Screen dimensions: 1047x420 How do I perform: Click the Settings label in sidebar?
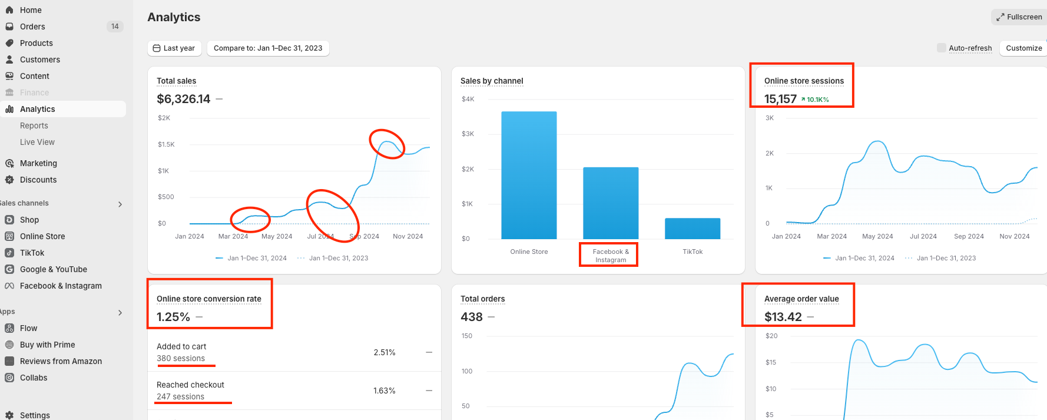35,415
